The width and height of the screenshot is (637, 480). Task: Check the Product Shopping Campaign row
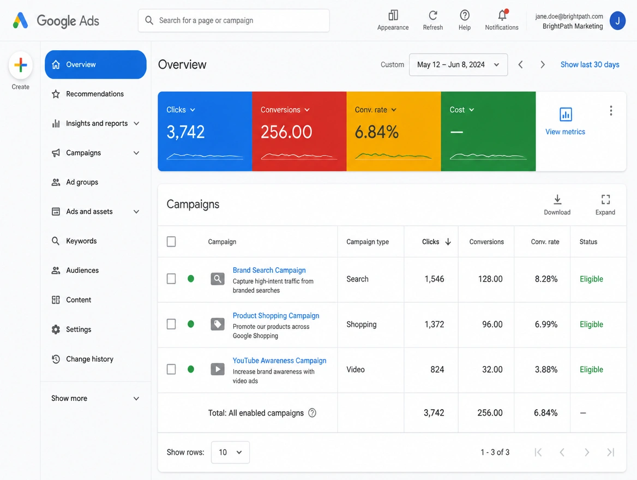[x=171, y=324]
